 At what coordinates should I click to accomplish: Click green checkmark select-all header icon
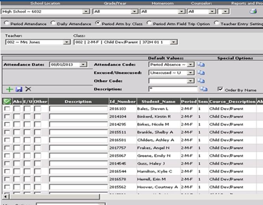click(x=7, y=101)
